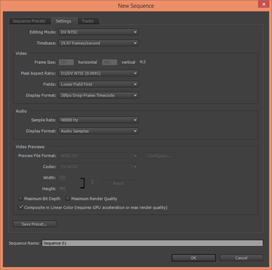Close the New Sequence dialog with X
This screenshot has width=272, height=270.
[264, 4]
